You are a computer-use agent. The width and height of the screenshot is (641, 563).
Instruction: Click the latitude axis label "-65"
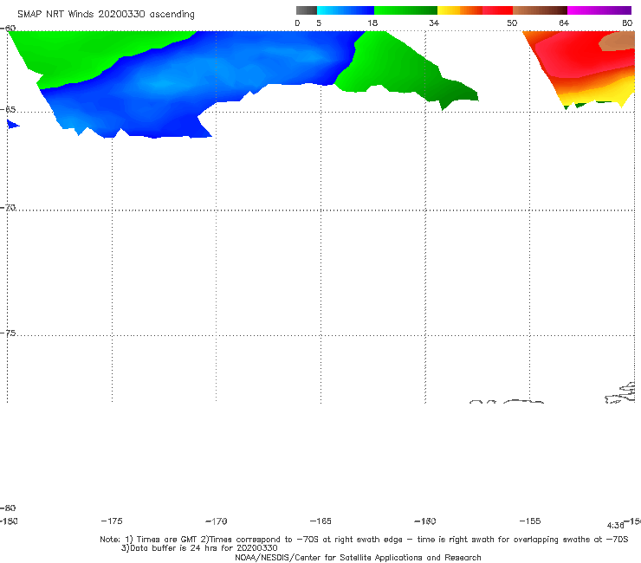[x=8, y=110]
